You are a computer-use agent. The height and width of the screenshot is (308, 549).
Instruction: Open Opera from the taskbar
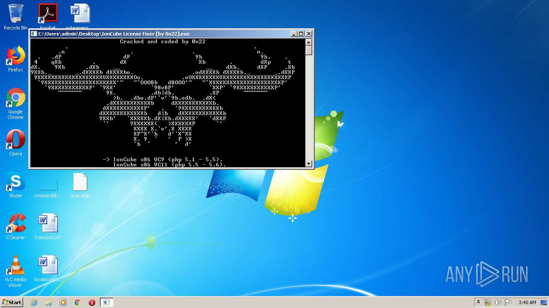(92, 302)
